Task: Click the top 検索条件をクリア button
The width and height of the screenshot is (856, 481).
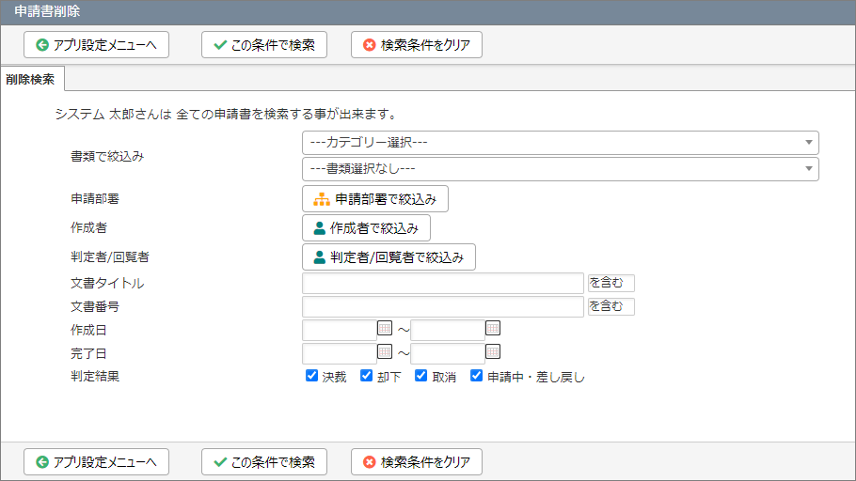Action: tap(417, 45)
